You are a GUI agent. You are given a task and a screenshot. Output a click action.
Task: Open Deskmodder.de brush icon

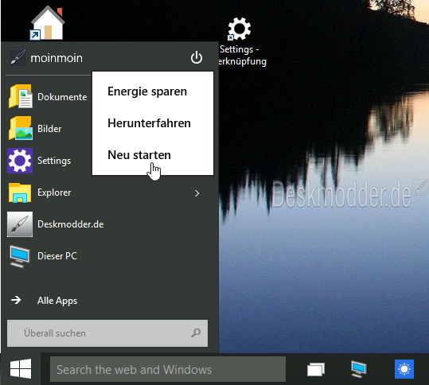click(x=20, y=224)
